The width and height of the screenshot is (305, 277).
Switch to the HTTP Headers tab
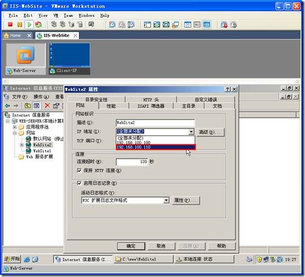coord(151,100)
